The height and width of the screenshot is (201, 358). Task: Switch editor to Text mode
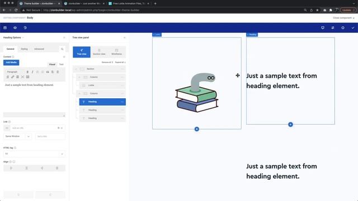pos(61,64)
